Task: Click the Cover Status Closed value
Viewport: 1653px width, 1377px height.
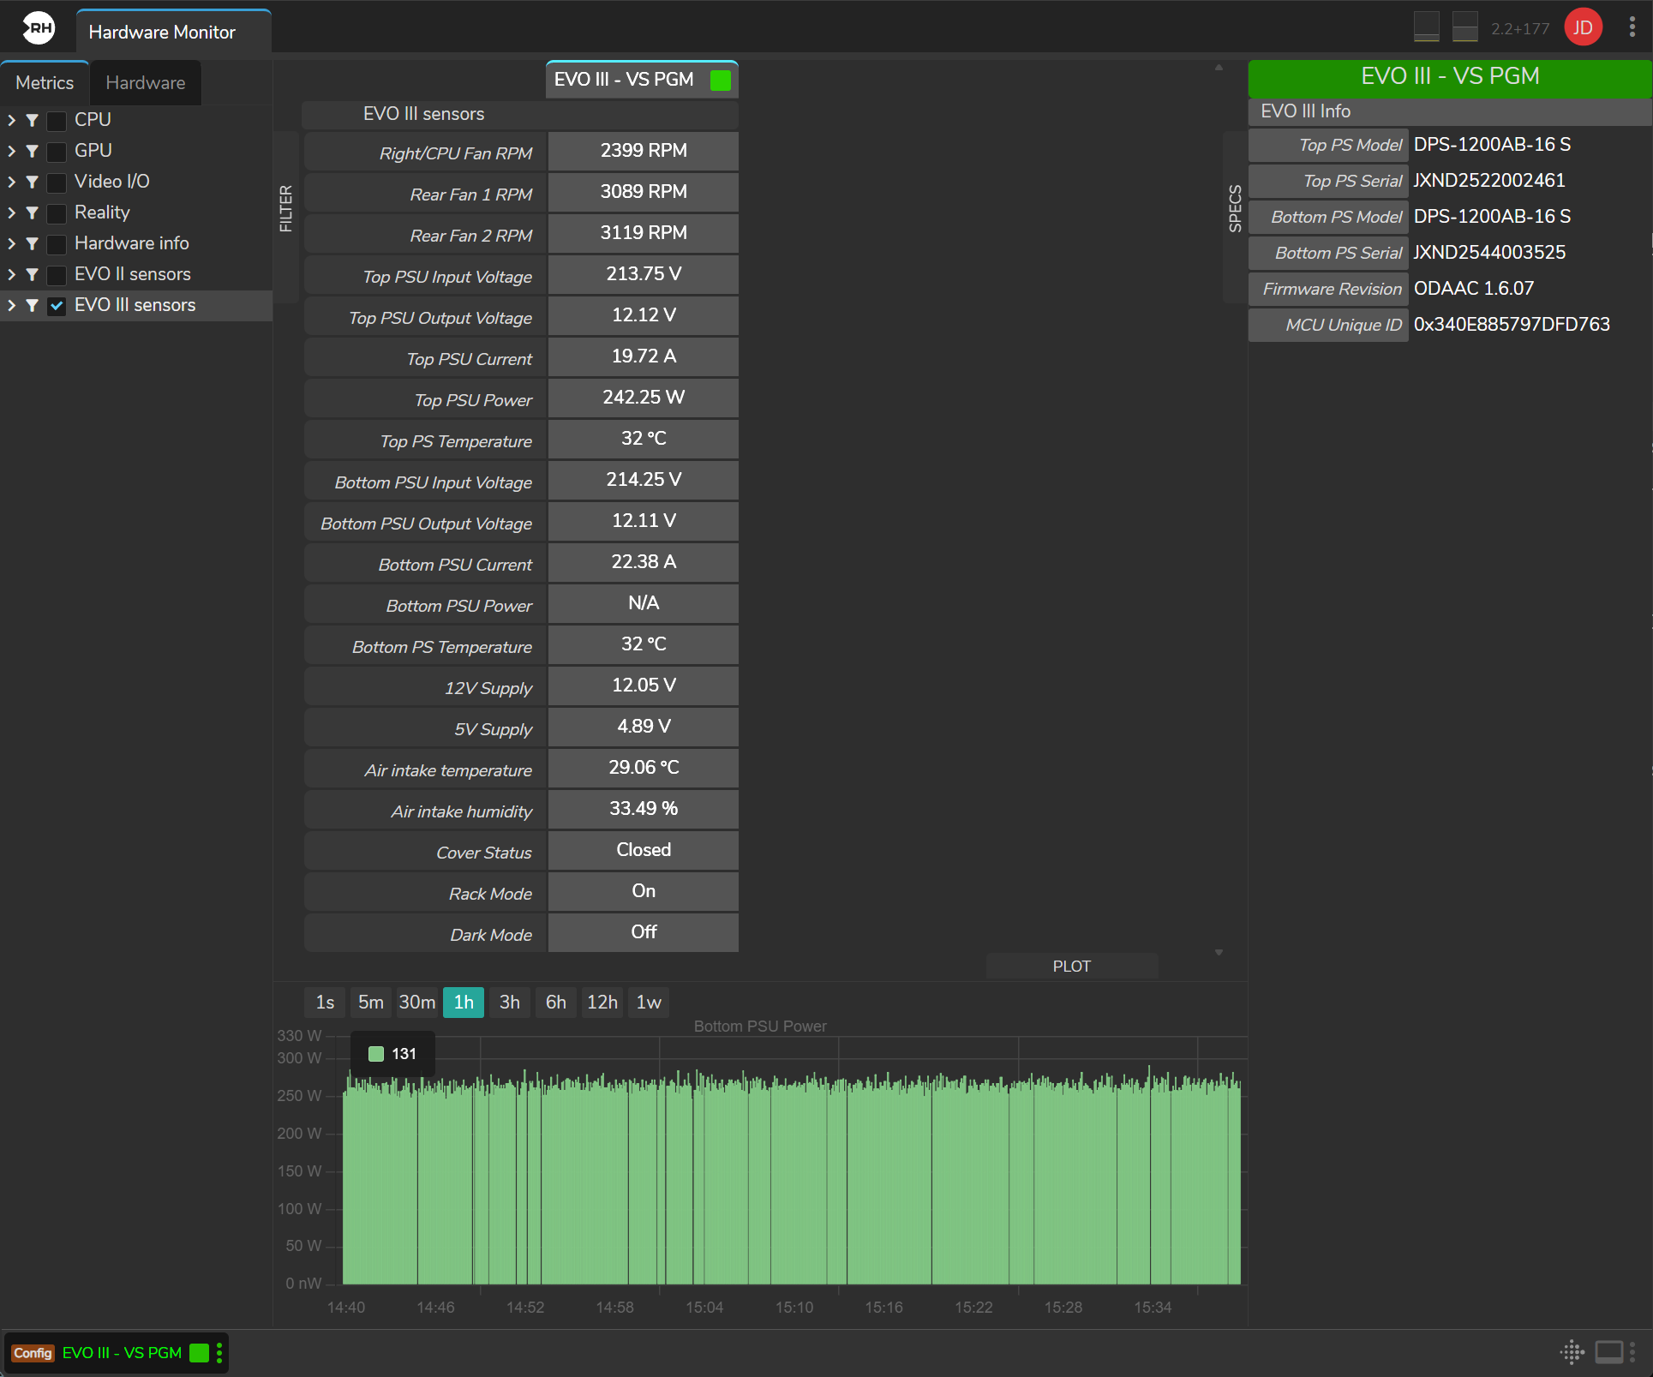Action: [644, 850]
